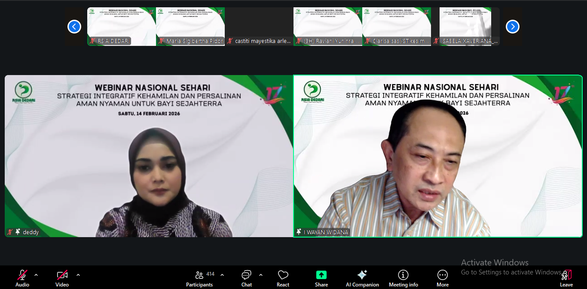Open AI Companion sparkle icon
The image size is (587, 289).
pyautogui.click(x=362, y=275)
